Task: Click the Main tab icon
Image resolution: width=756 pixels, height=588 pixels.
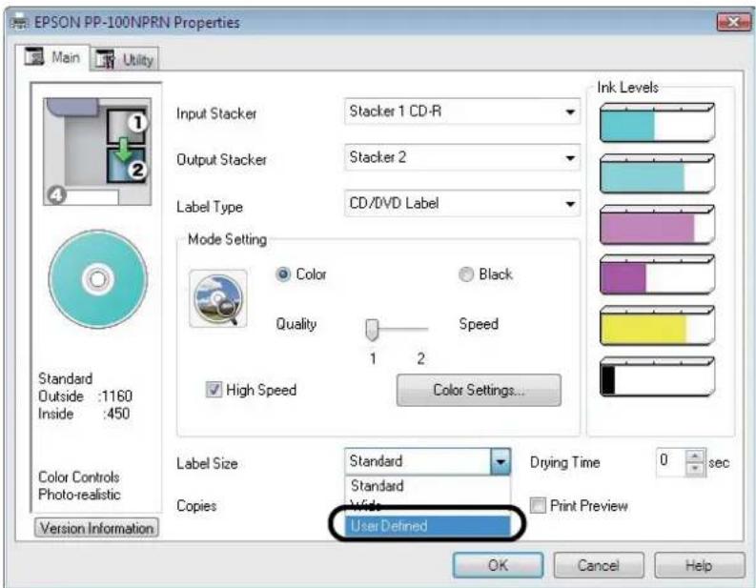Action: tap(33, 56)
